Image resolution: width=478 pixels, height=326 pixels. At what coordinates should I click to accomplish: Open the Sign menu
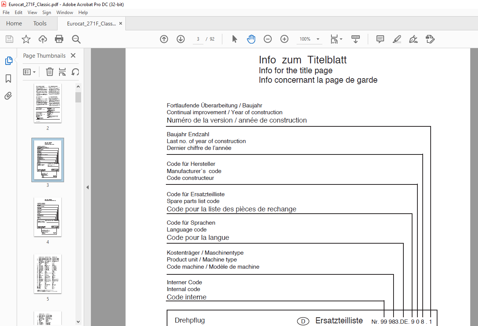(x=47, y=13)
